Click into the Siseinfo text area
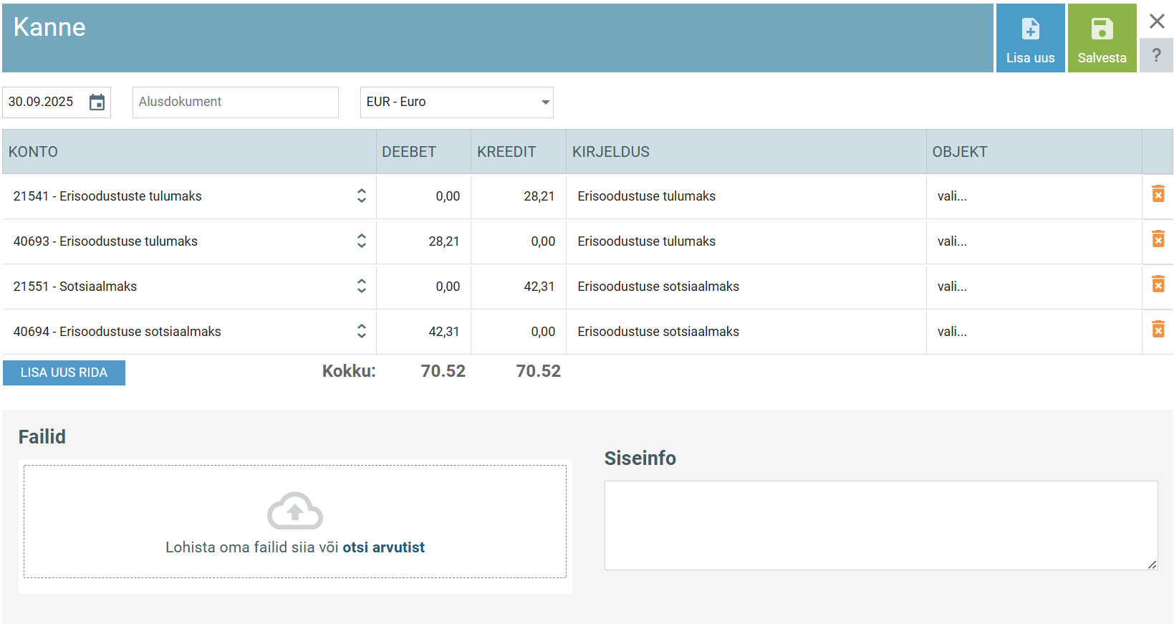This screenshot has height=624, width=1174. [880, 525]
